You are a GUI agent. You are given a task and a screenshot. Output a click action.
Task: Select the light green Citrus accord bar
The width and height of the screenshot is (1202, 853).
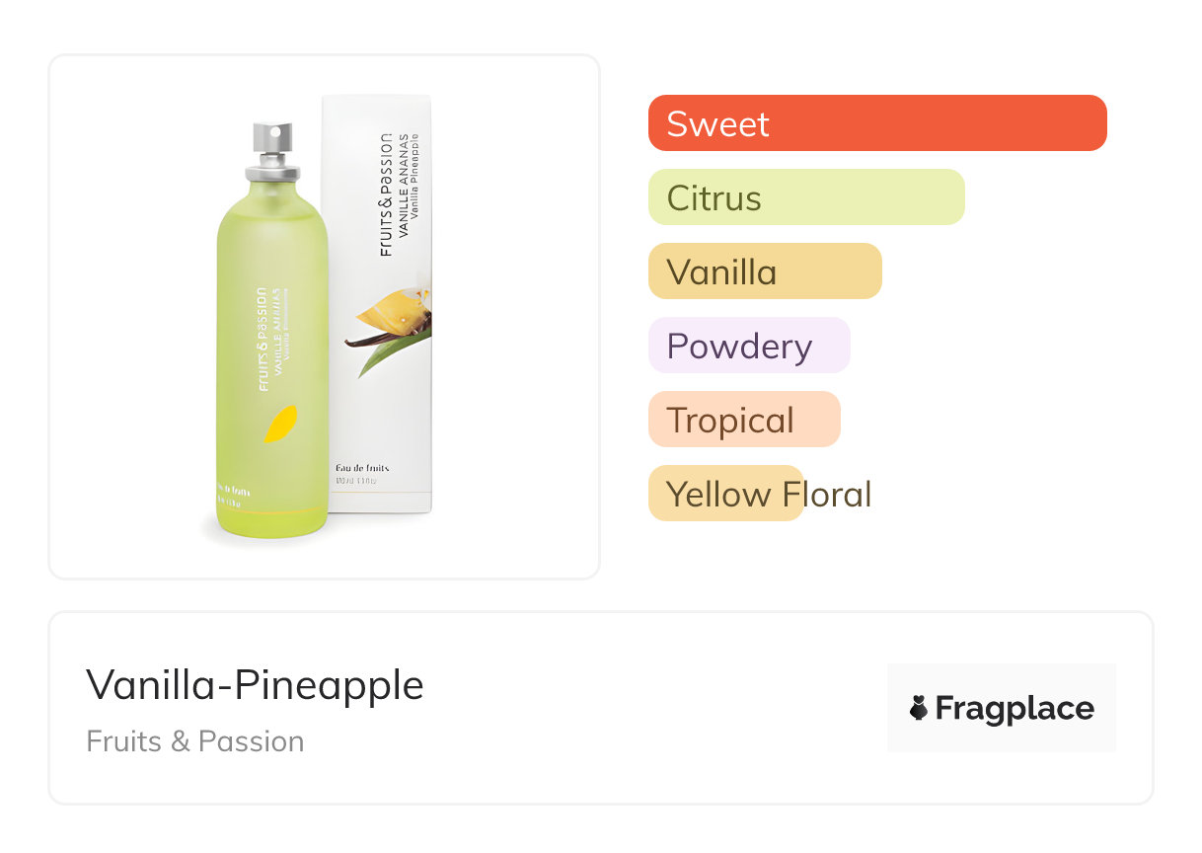[x=805, y=197]
